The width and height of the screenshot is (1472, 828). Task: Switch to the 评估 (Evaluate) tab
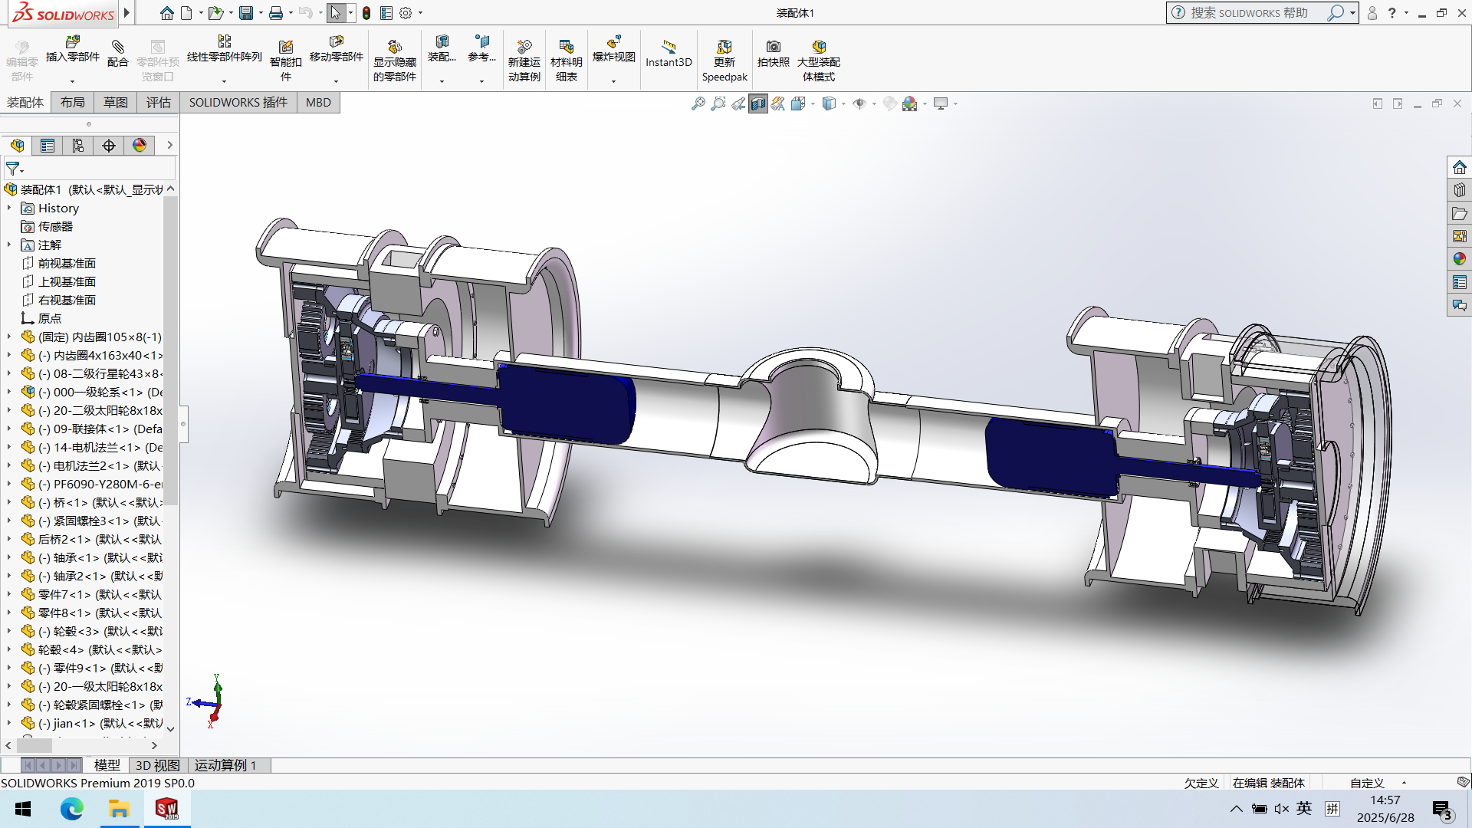click(x=159, y=103)
